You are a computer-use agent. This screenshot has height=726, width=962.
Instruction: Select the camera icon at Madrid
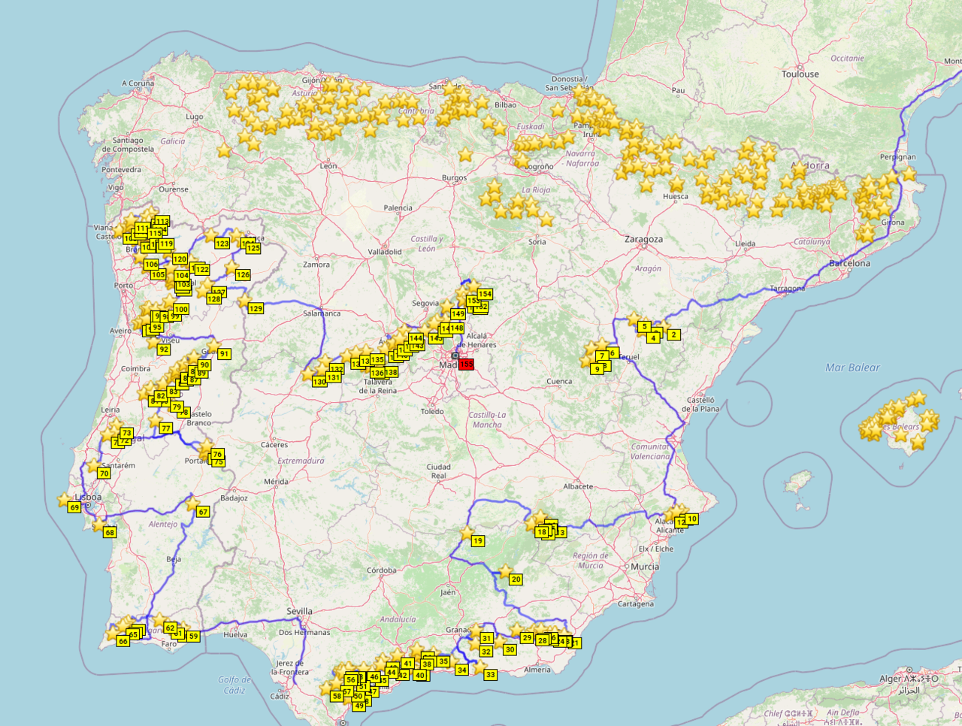[455, 355]
